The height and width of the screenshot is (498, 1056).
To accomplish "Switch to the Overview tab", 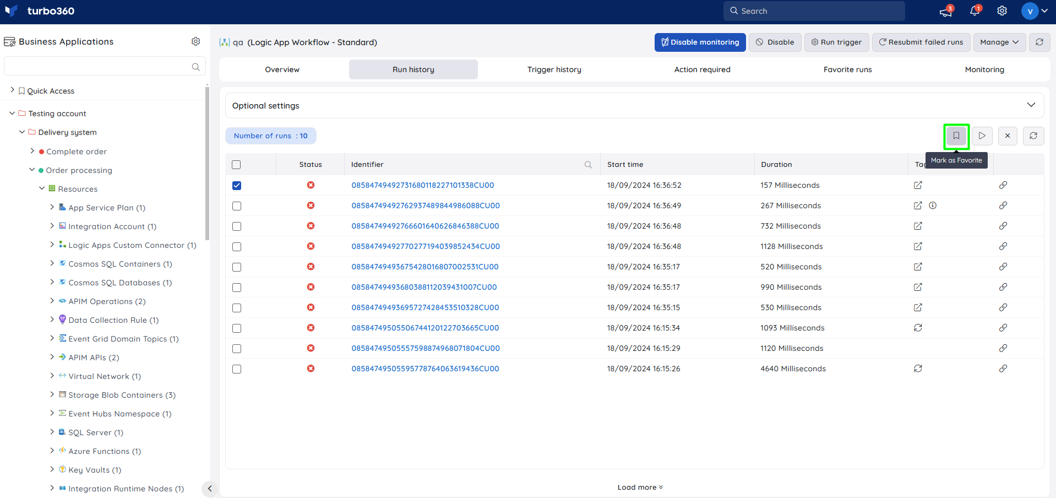I will click(282, 69).
